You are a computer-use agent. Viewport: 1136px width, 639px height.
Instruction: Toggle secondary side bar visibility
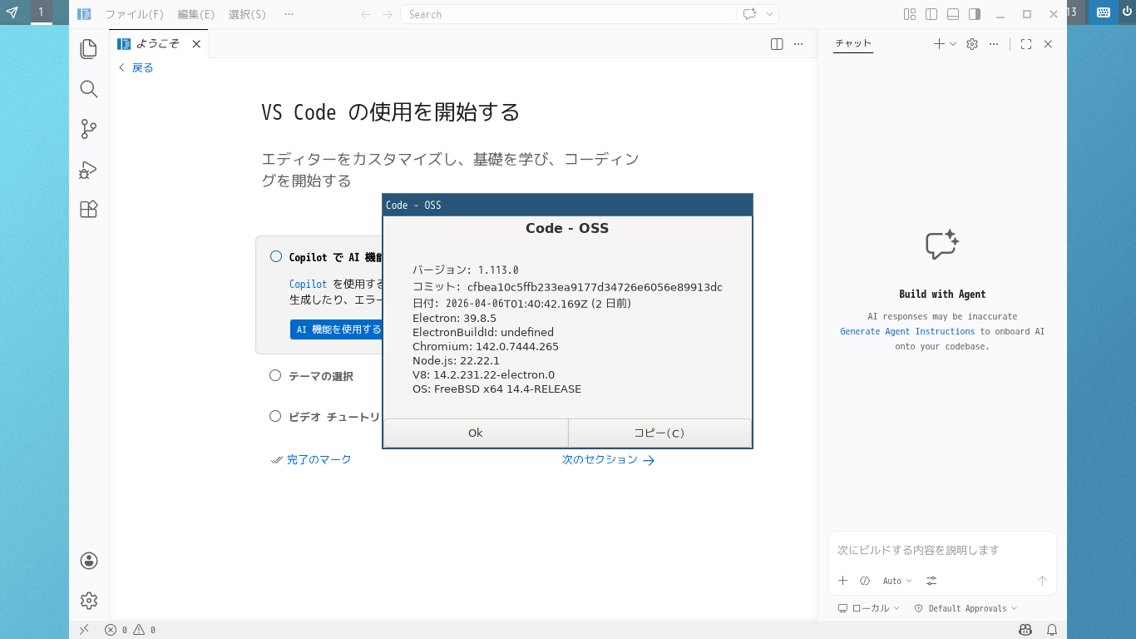[x=975, y=14]
